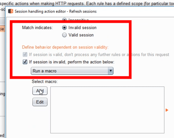This screenshot has height=138, width=174.
Task: Select the orange highlighted row behind the dialog
Action: 3,29
